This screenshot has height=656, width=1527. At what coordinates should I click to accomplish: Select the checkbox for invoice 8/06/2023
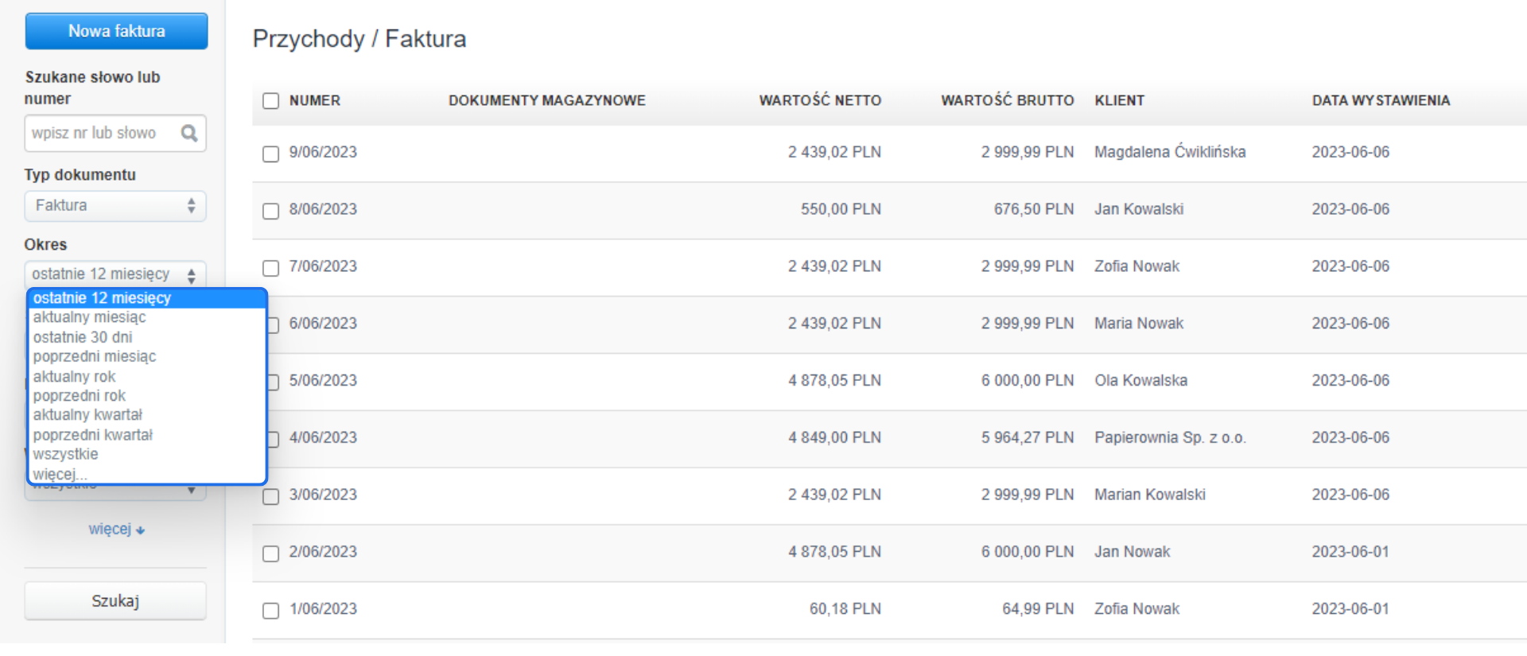tap(271, 211)
